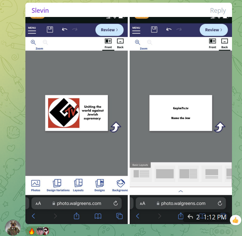Click the flip card arrow in the right screenshot

220,127
